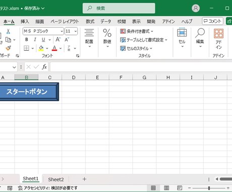232x192 pixels.
Task: Open the copy options dropdown arrow
Action: pyautogui.click(x=14, y=40)
